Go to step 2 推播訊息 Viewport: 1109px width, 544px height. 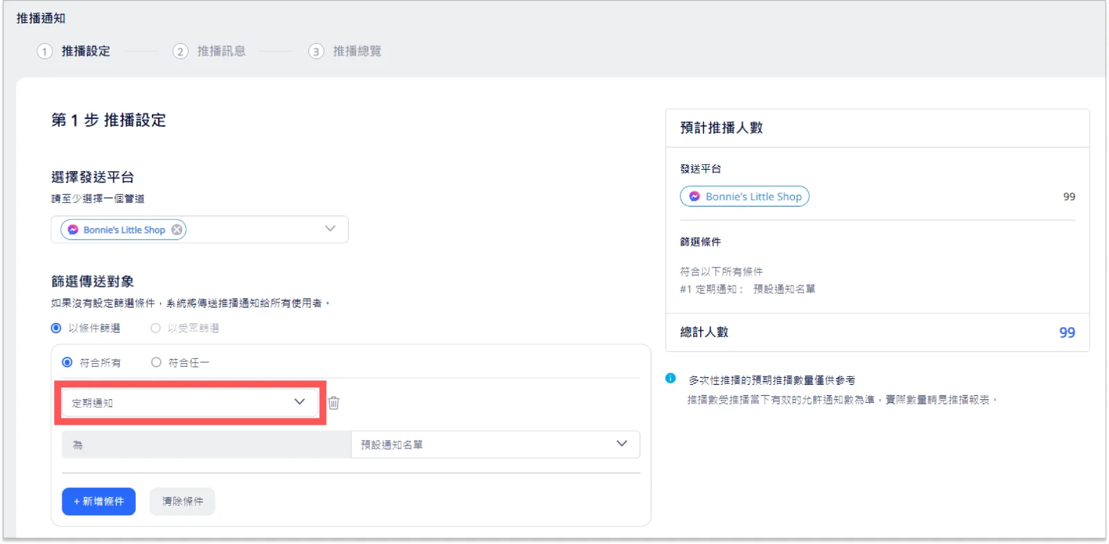click(209, 51)
